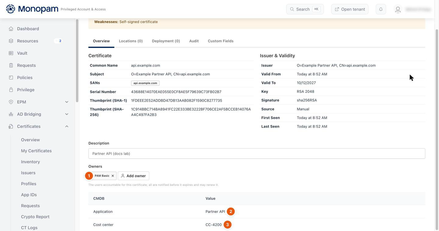The height and width of the screenshot is (231, 439).
Task: Open Profiles under Certificates
Action: pyautogui.click(x=29, y=184)
